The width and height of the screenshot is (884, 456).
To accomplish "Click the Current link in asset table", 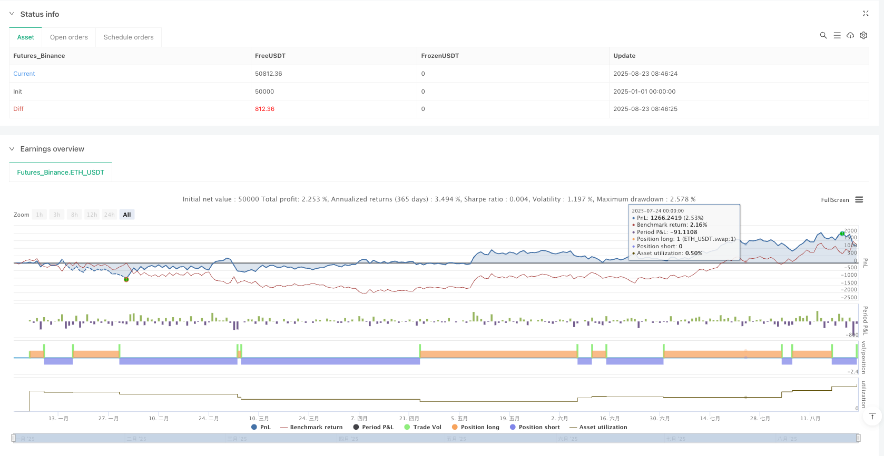I will tap(24, 74).
